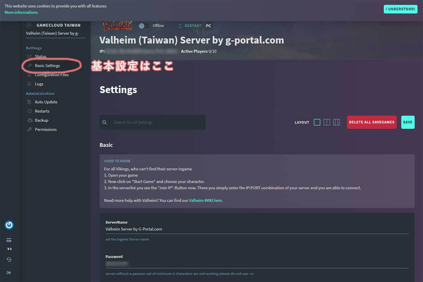Open the Backup page

pyautogui.click(x=42, y=120)
